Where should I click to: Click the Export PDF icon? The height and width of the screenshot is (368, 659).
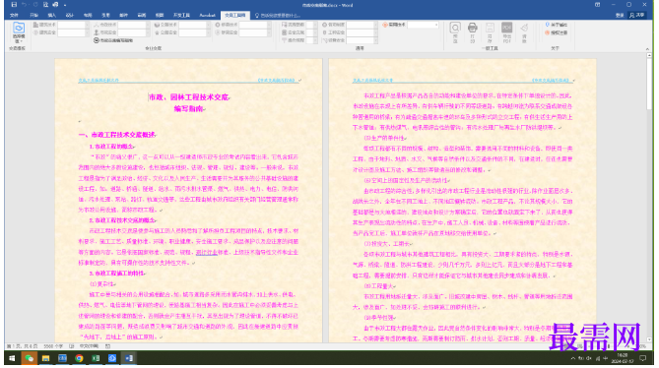pyautogui.click(x=507, y=29)
